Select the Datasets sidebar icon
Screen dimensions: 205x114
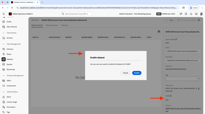point(4,59)
